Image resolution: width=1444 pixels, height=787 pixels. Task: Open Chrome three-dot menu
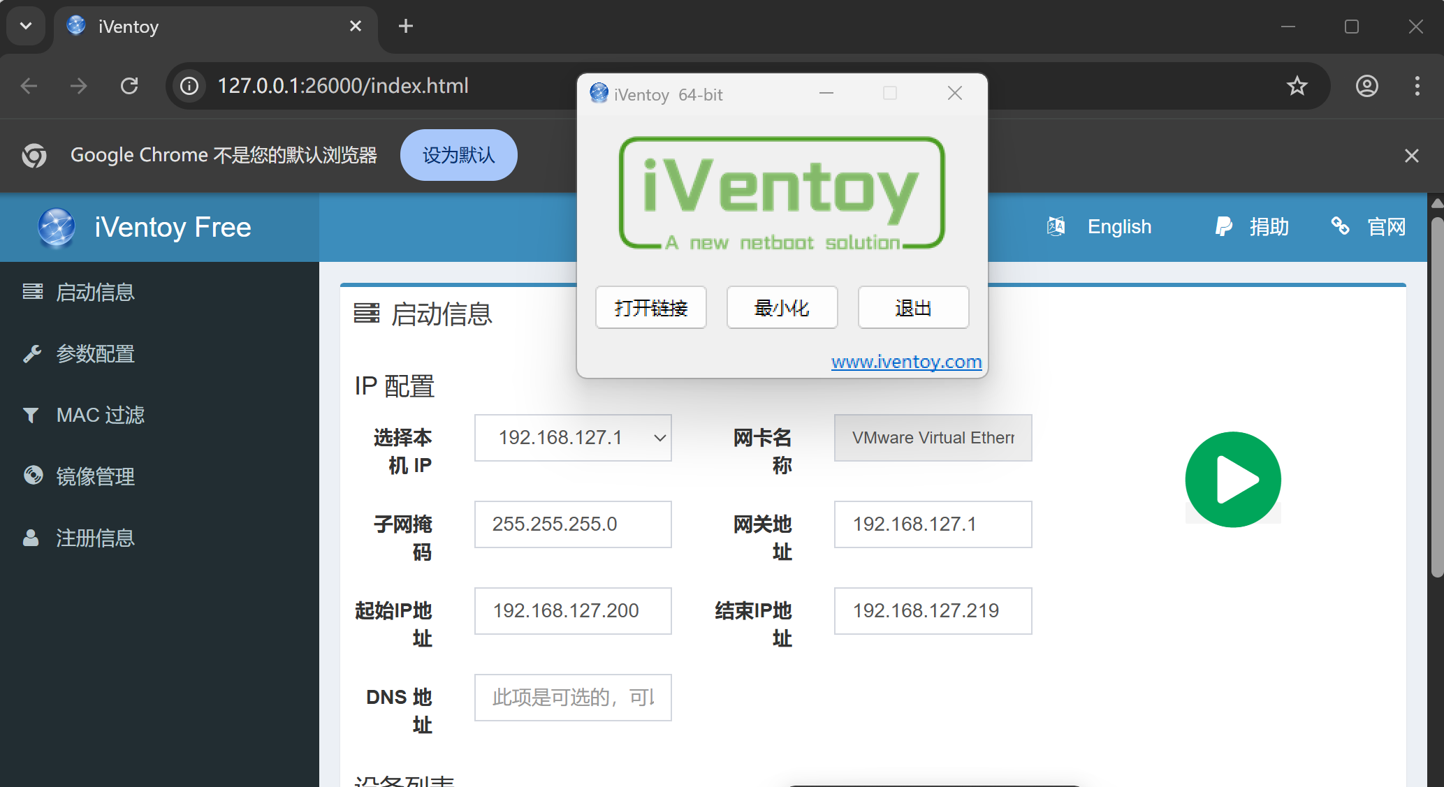tap(1417, 86)
